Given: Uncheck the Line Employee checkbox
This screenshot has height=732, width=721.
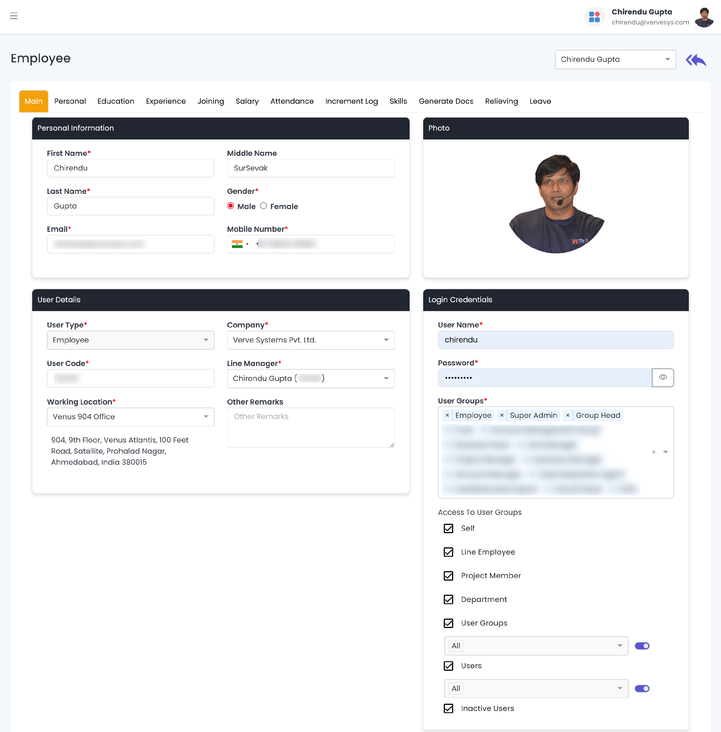Looking at the screenshot, I should point(448,552).
